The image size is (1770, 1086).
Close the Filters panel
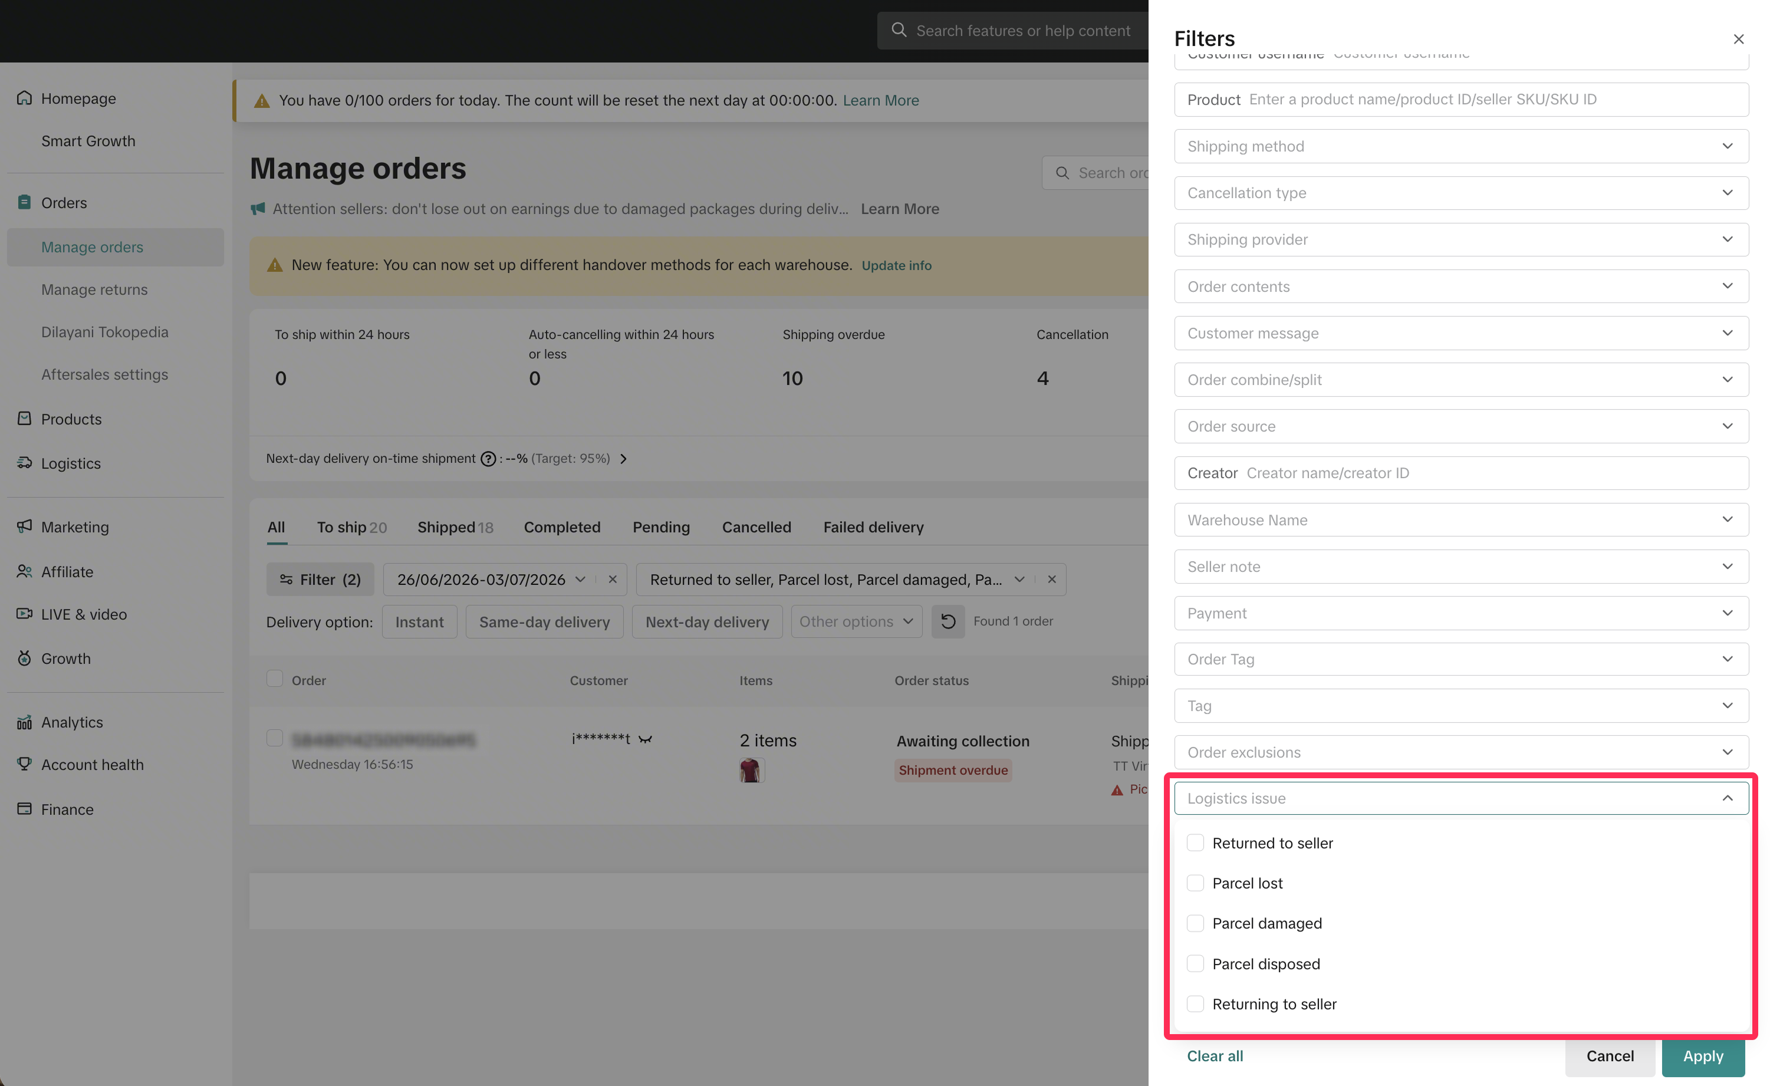click(1738, 40)
